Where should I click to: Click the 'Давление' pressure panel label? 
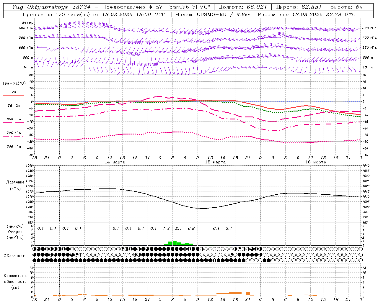[x=15, y=182]
